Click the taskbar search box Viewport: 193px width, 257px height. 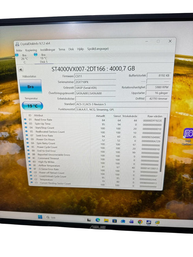point(65,218)
